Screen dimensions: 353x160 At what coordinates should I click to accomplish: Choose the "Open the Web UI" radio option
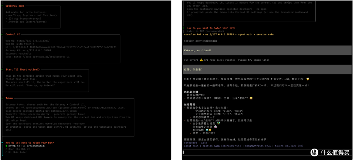click(x=18, y=149)
